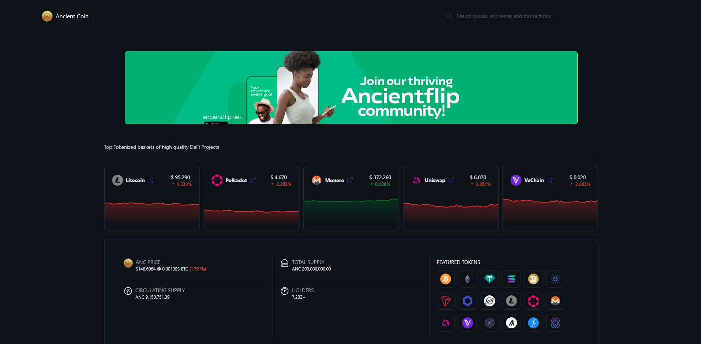Click the FEATURED TOKENS heading
Screen dimensions: 701x344
coord(458,262)
